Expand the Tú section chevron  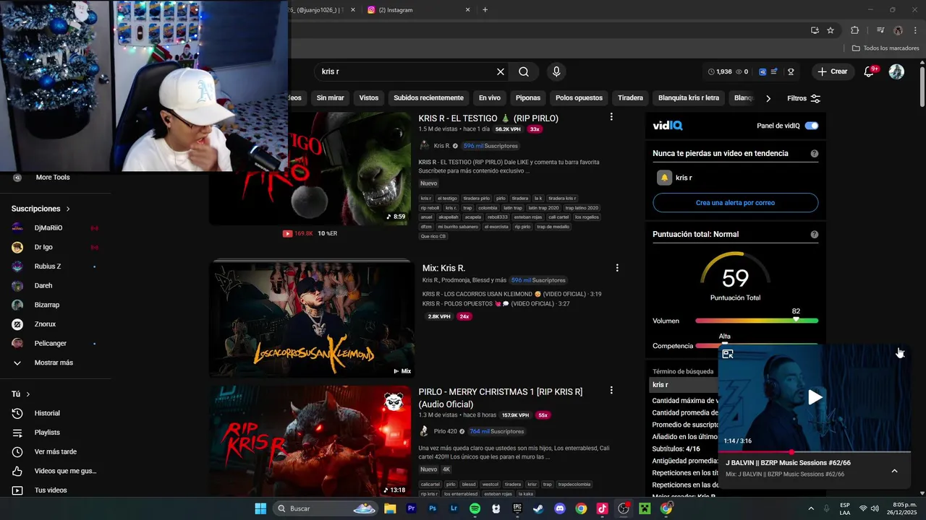[x=28, y=394]
